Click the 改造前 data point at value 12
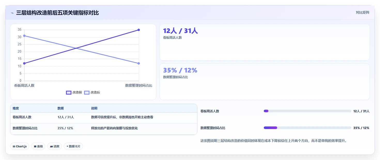 click(x=24, y=63)
